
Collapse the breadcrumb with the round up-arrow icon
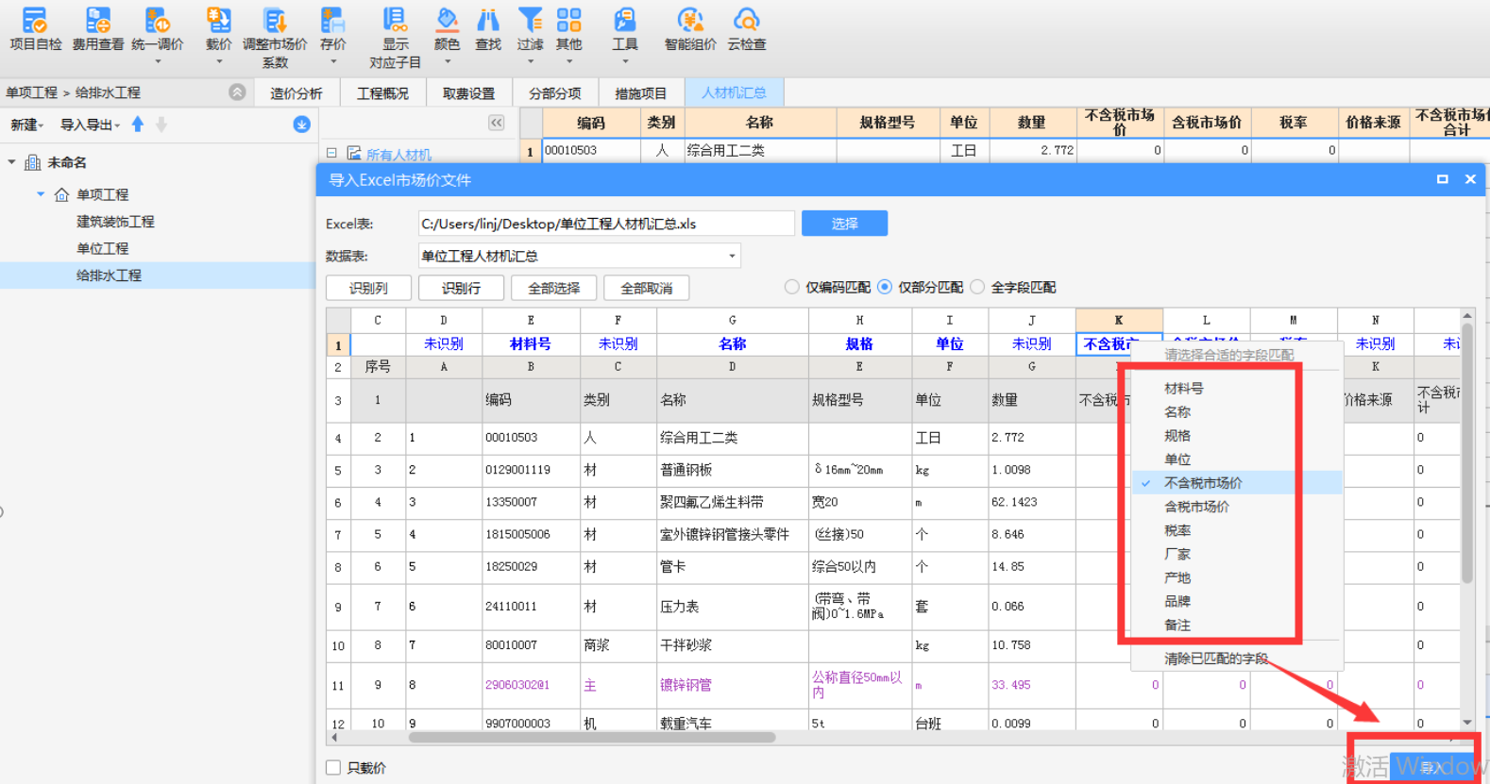tap(237, 92)
